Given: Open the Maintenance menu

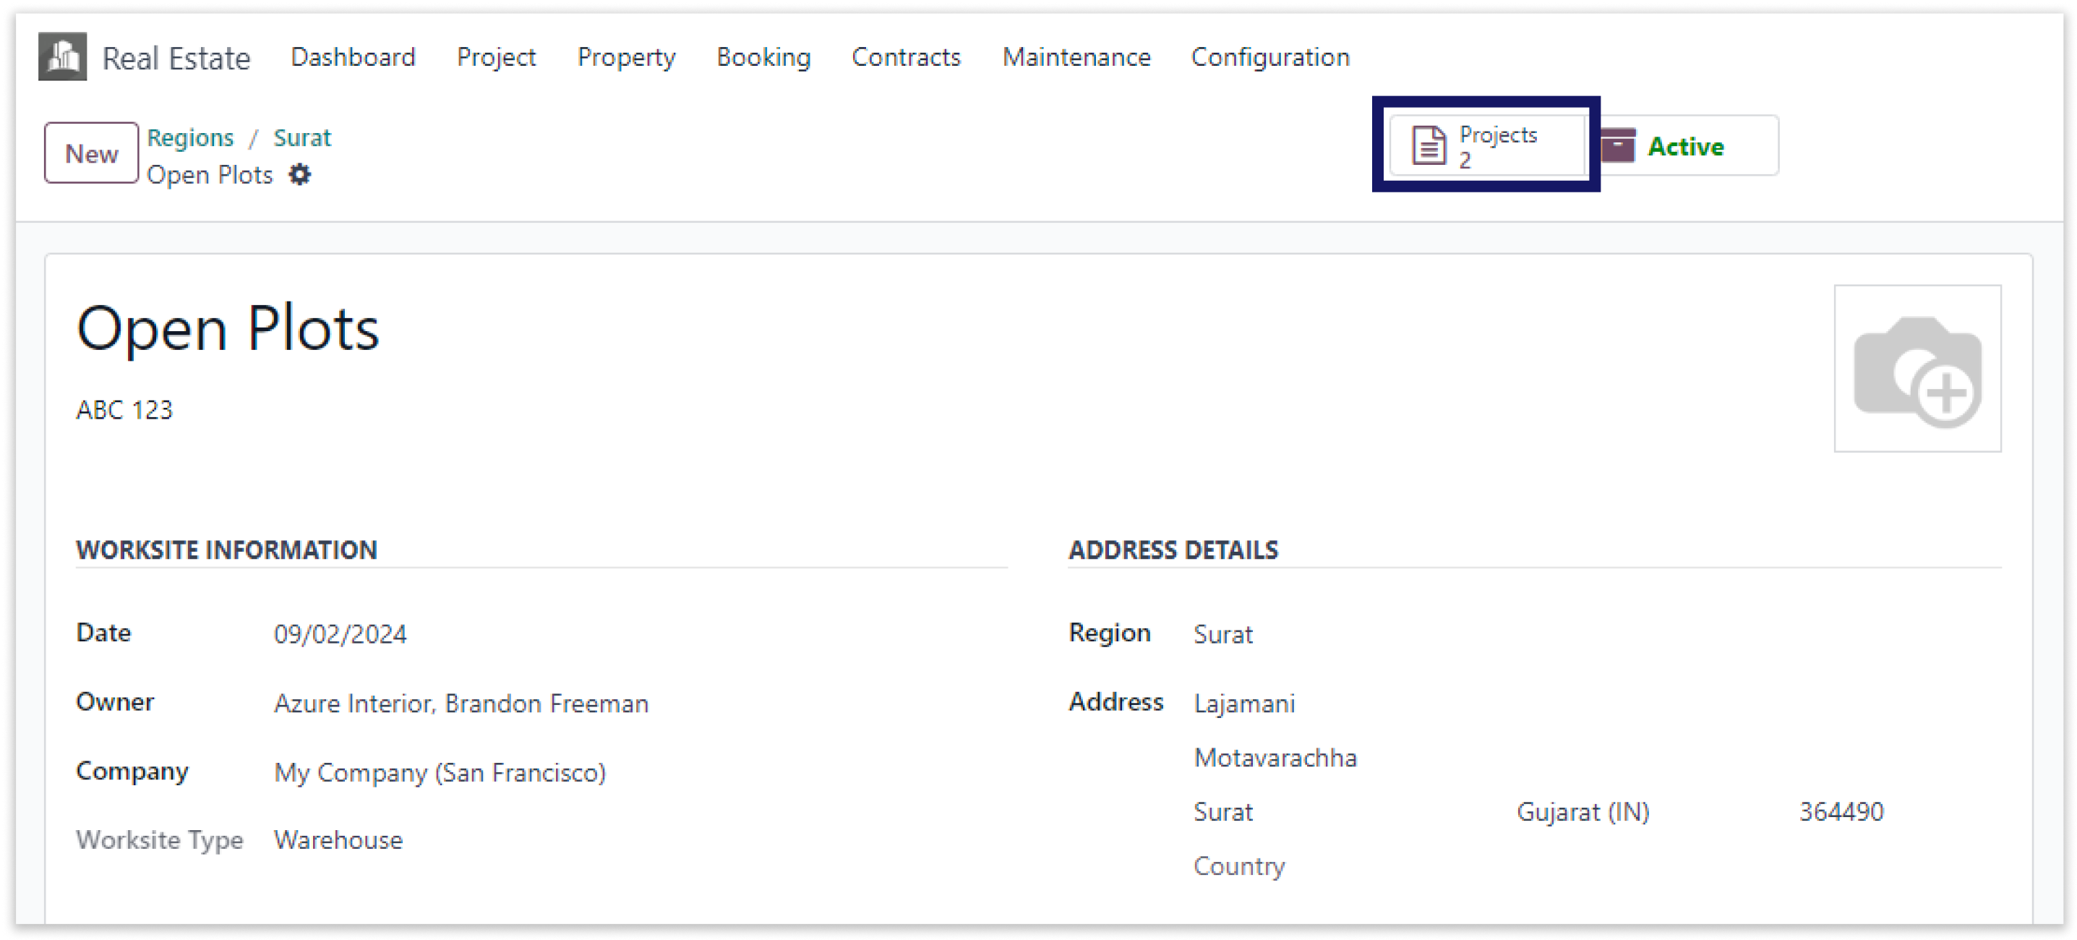Looking at the screenshot, I should [1076, 57].
